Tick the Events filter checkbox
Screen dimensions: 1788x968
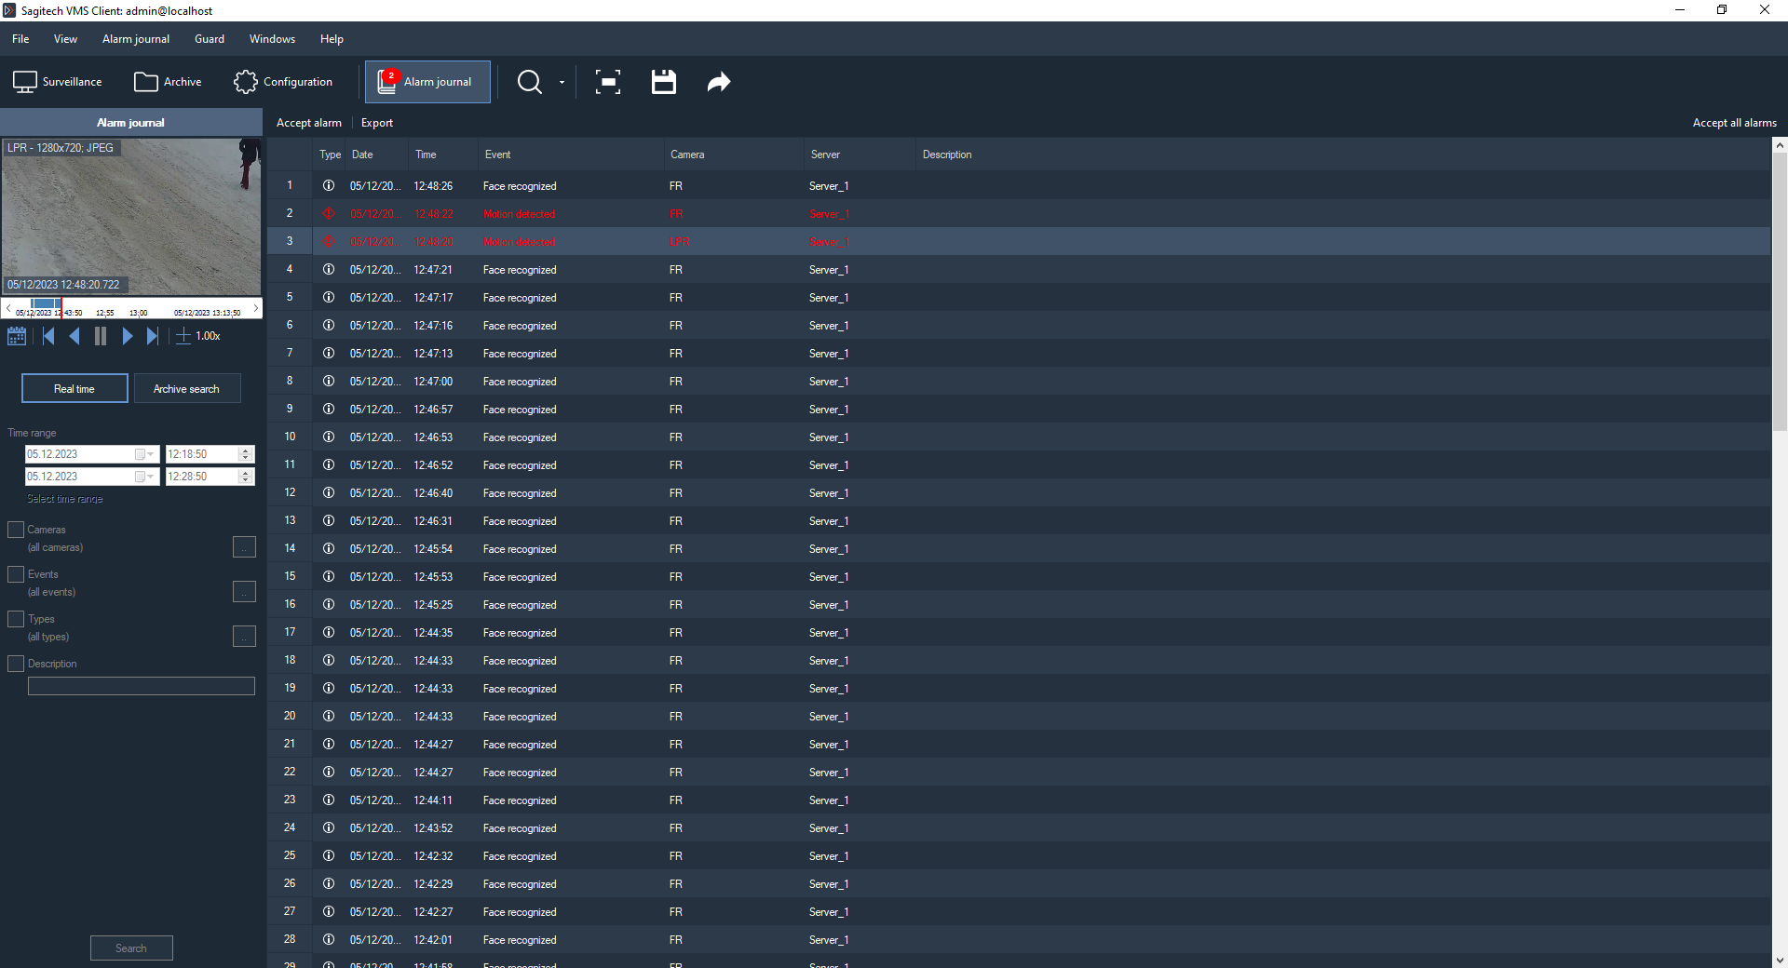click(16, 574)
